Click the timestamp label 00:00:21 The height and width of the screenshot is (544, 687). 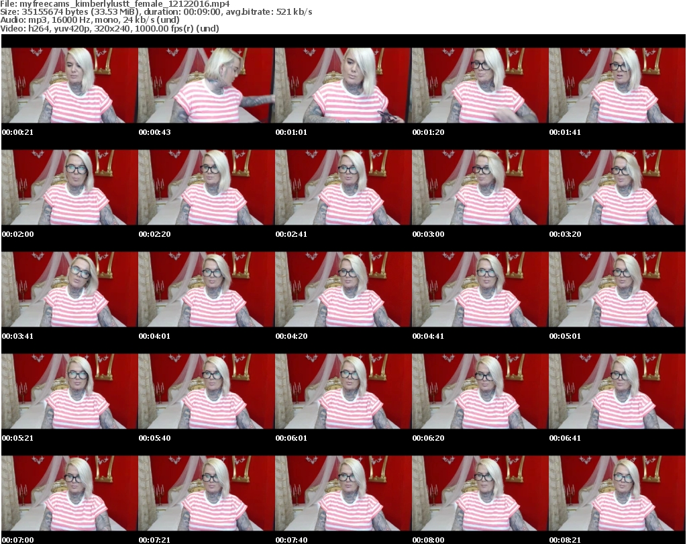coord(17,132)
